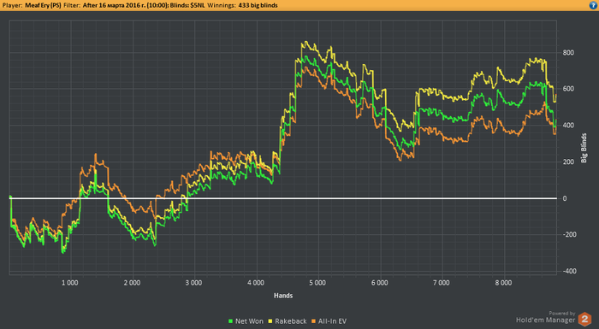Screen dimensions: 599x329
Task: Toggle the Rakeback yellow legend square
Action: point(270,321)
